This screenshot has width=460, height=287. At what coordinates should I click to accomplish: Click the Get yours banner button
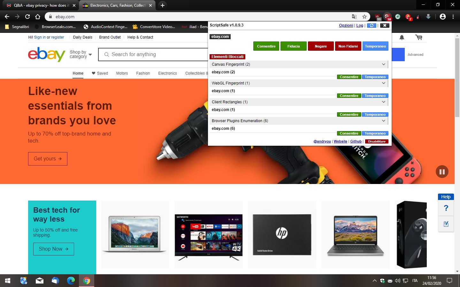[x=48, y=159]
